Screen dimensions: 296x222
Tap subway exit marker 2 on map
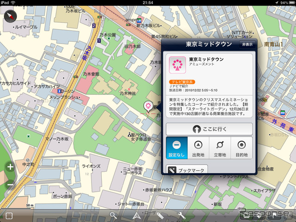(94, 26)
